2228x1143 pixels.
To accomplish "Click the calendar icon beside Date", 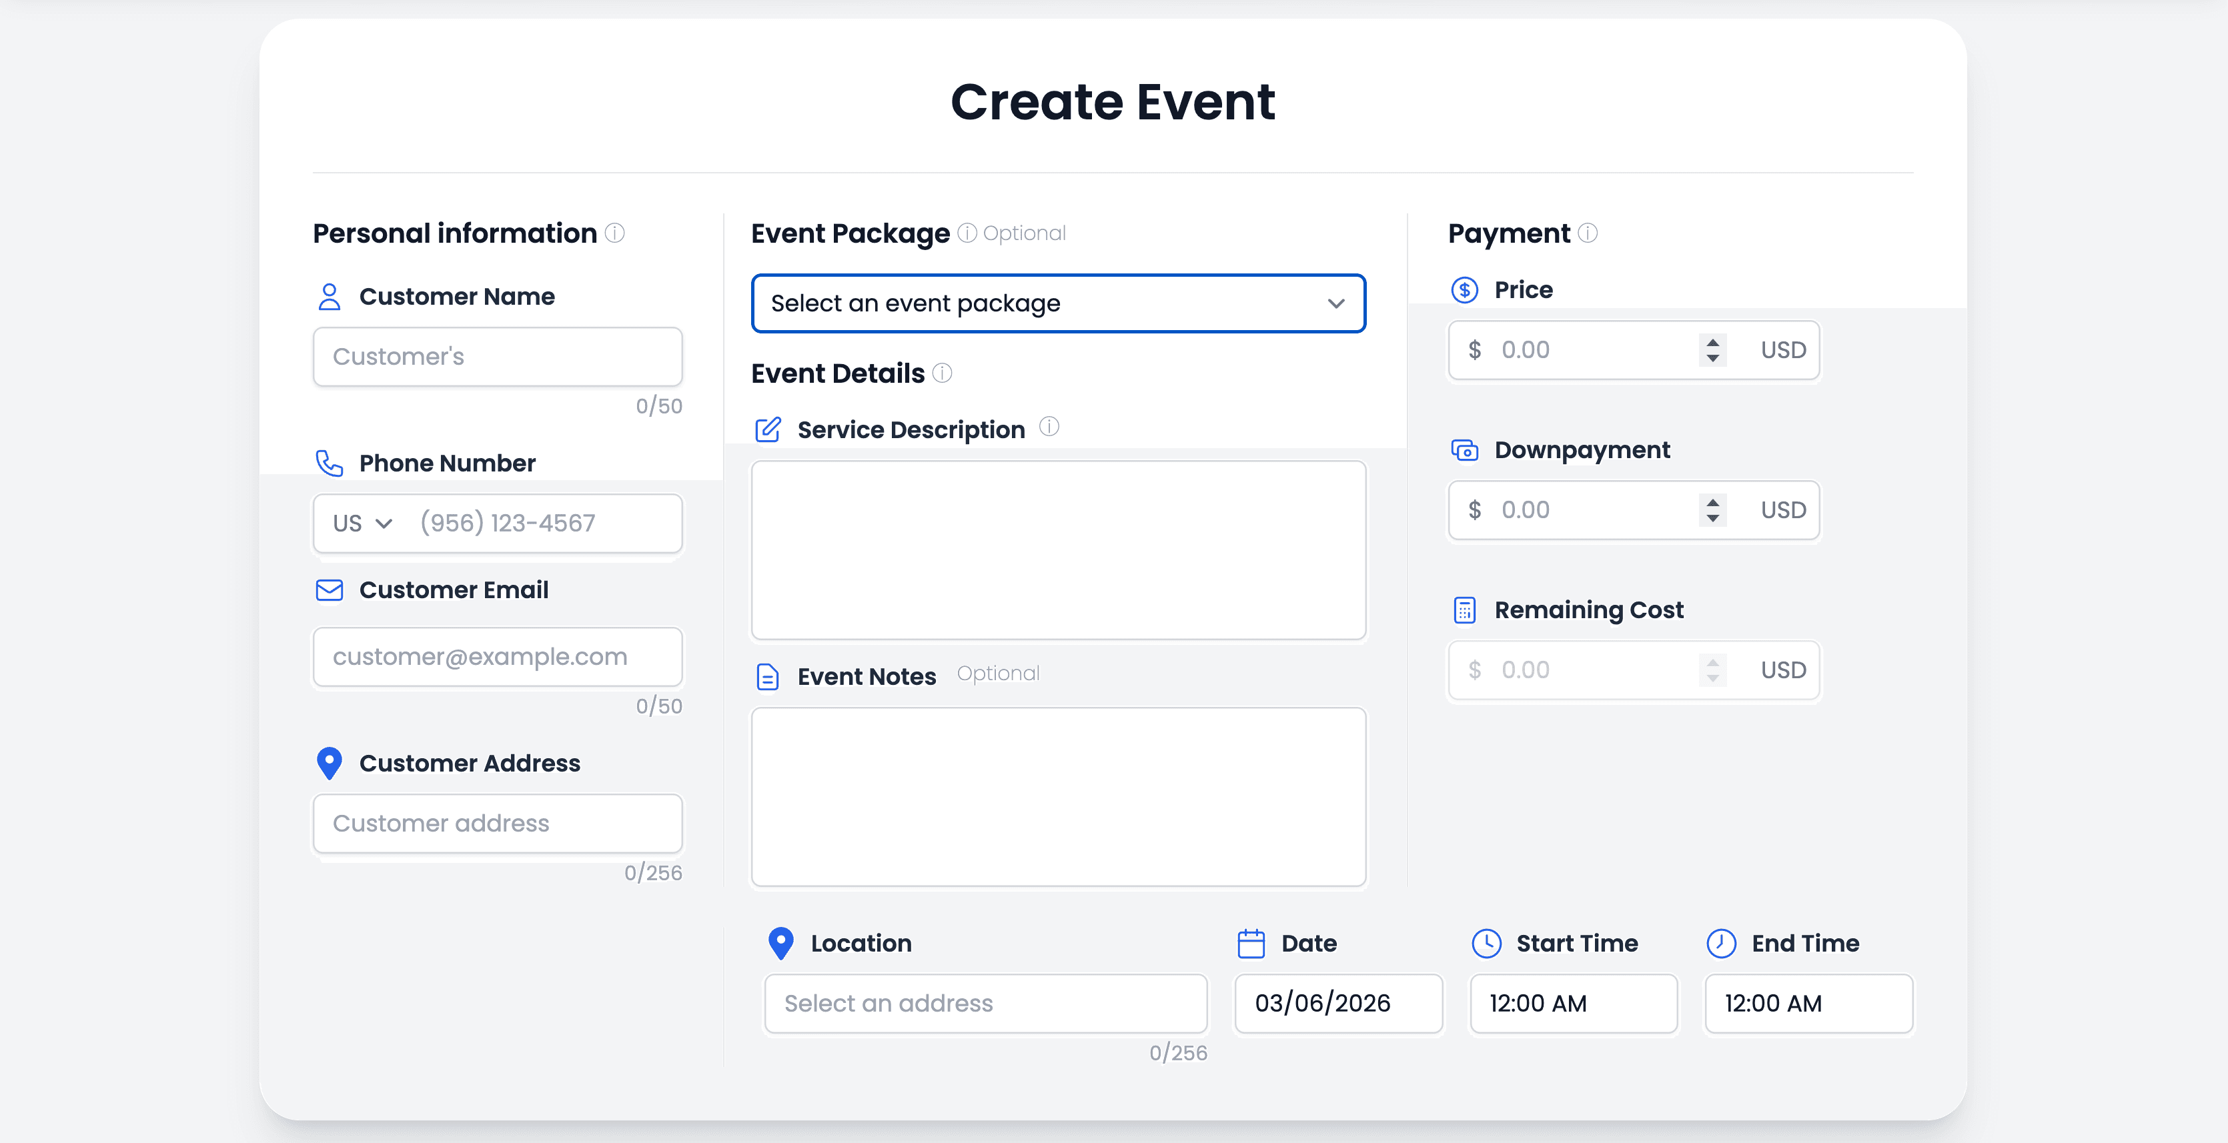I will 1251,944.
